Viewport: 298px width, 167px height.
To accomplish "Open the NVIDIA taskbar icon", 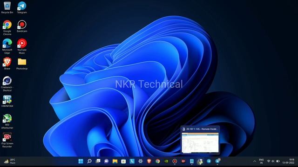I will point(166,161).
